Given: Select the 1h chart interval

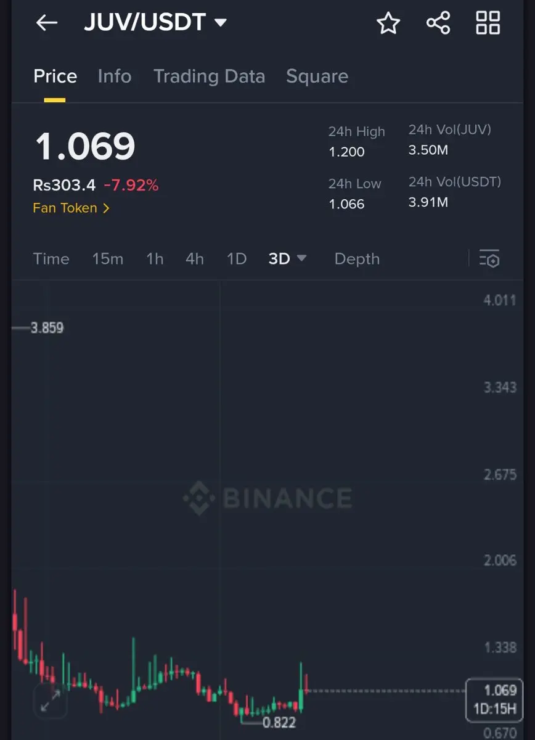Looking at the screenshot, I should (155, 259).
